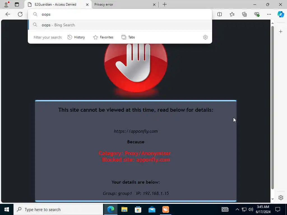This screenshot has height=215, width=287.
Task: Open the Settings and more ellipsis
Action: (x=269, y=14)
